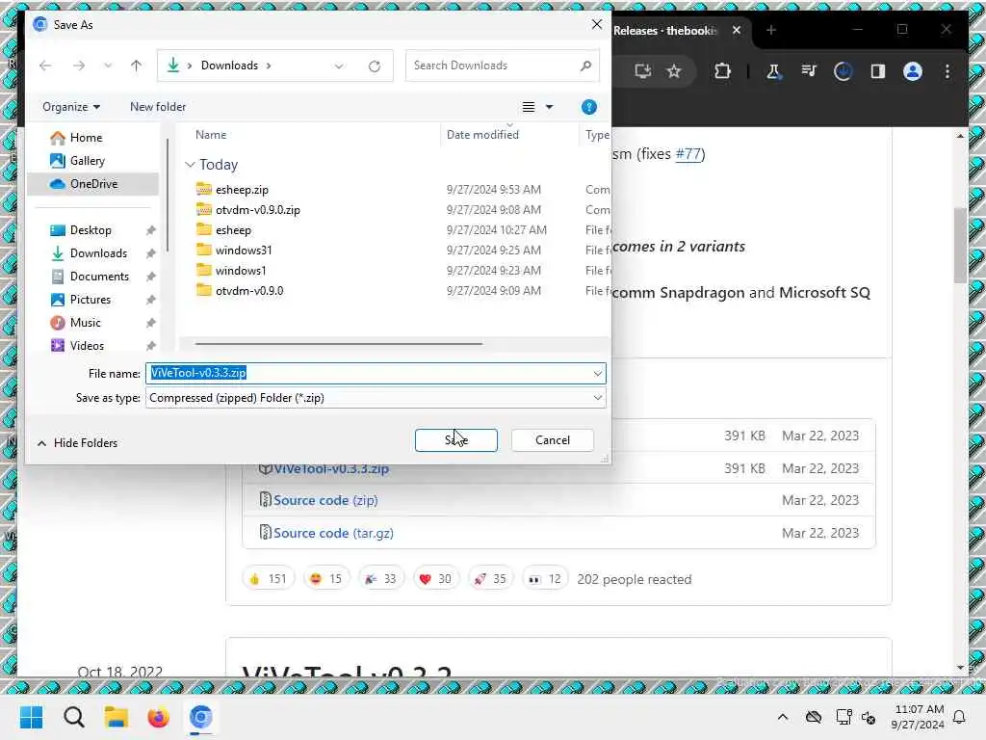The width and height of the screenshot is (986, 740).
Task: Select otvdm-v0.9.0.zip file
Action: (258, 210)
